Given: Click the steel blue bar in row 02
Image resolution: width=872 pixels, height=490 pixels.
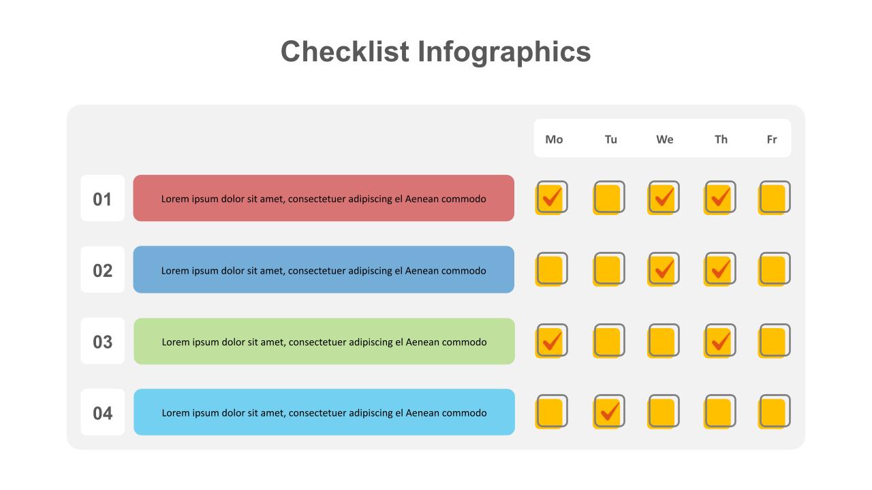Looking at the screenshot, I should 324,269.
